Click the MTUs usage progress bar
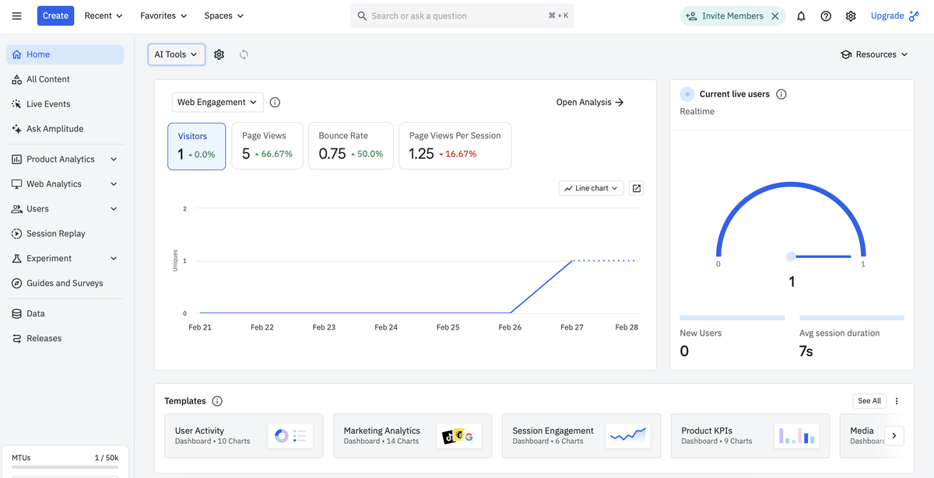The height and width of the screenshot is (478, 934). 65,468
